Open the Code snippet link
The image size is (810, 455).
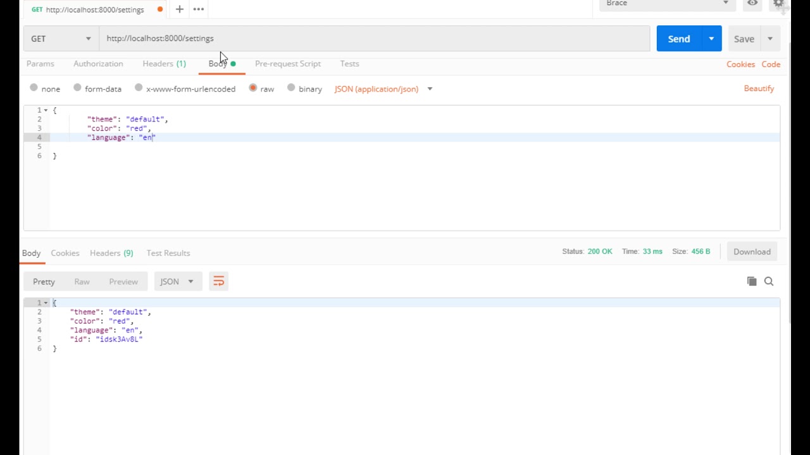[x=771, y=64]
